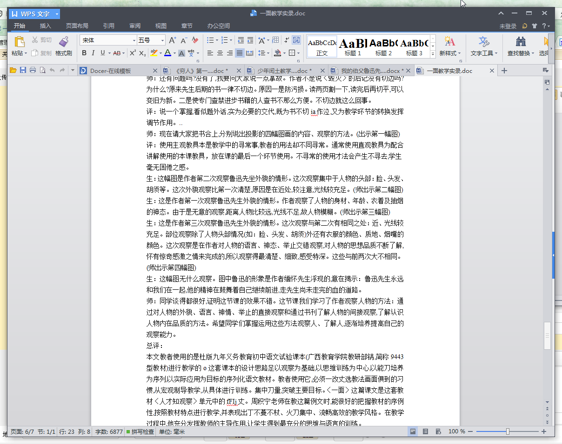Open the insert table grid icon

275,40
